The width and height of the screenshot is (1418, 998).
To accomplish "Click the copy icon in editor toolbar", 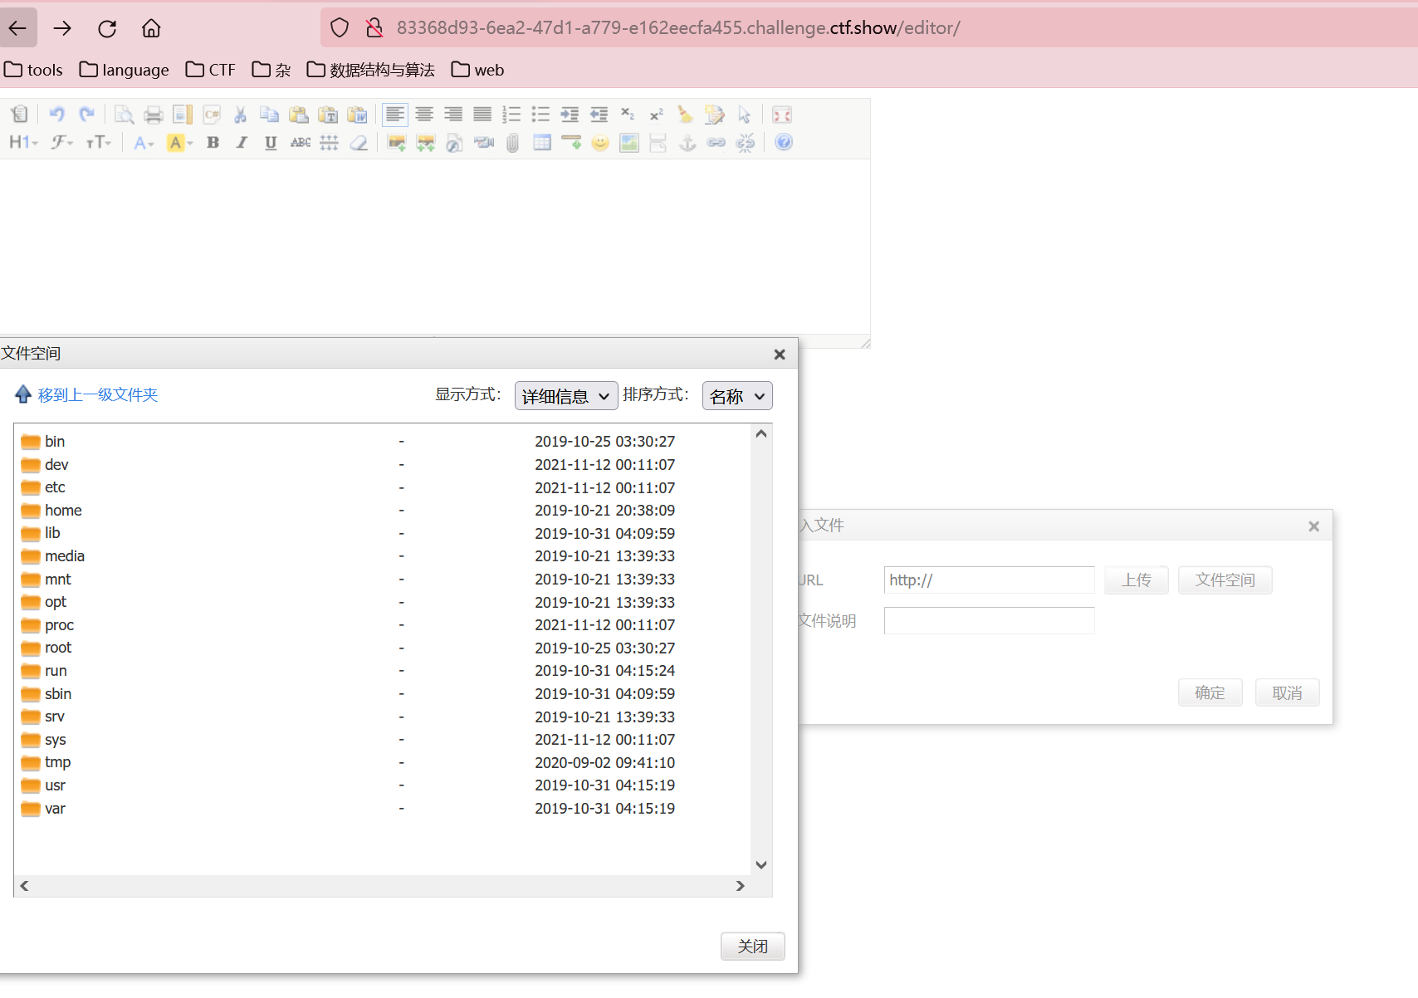I will click(x=269, y=115).
